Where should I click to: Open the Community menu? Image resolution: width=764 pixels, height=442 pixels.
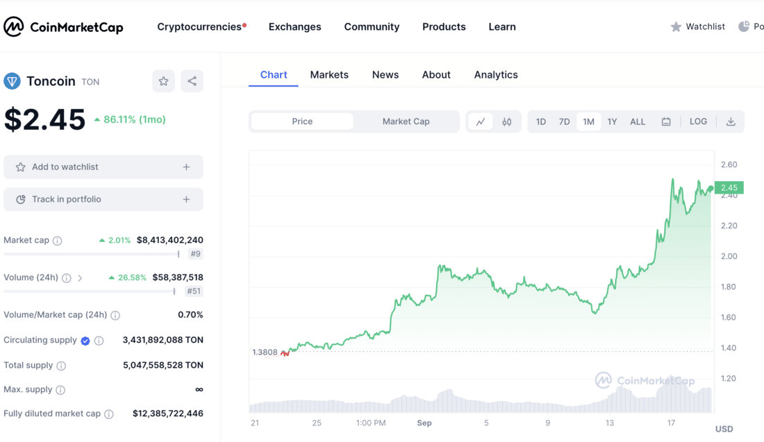pos(372,27)
